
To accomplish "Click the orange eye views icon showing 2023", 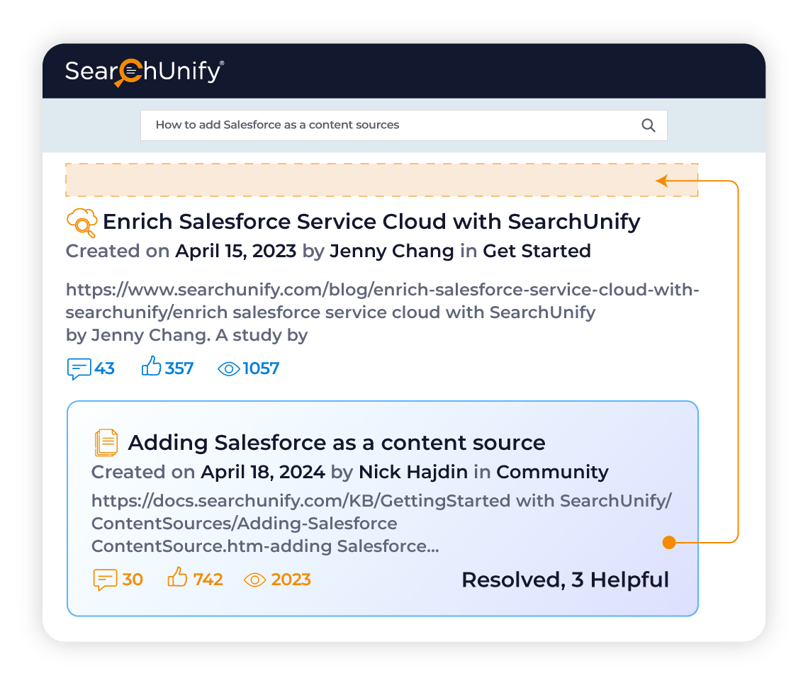I will click(x=254, y=580).
